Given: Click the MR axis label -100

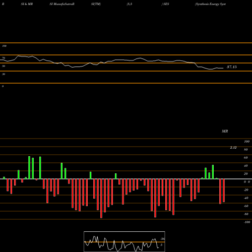Looking at the screenshot, I should 247,222.
